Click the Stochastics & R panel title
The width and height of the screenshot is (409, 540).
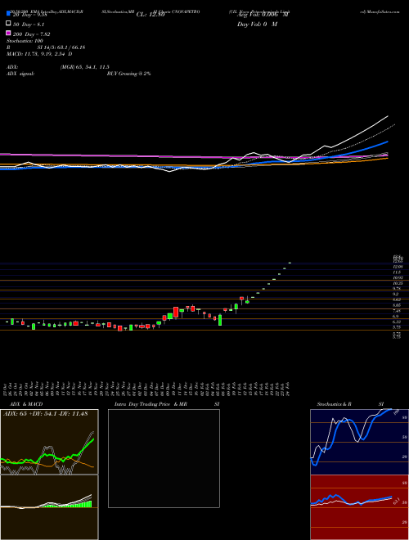335,404
